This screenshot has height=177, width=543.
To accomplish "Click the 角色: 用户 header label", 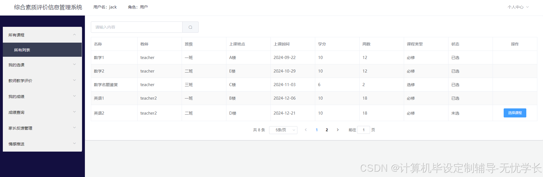I will point(138,7).
